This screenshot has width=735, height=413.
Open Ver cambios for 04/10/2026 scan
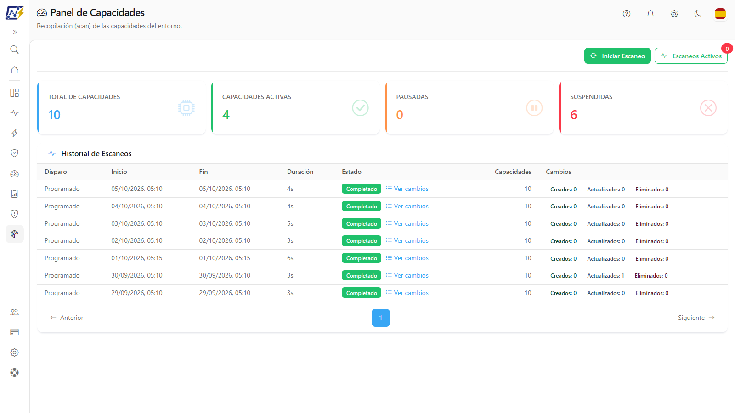pos(407,206)
